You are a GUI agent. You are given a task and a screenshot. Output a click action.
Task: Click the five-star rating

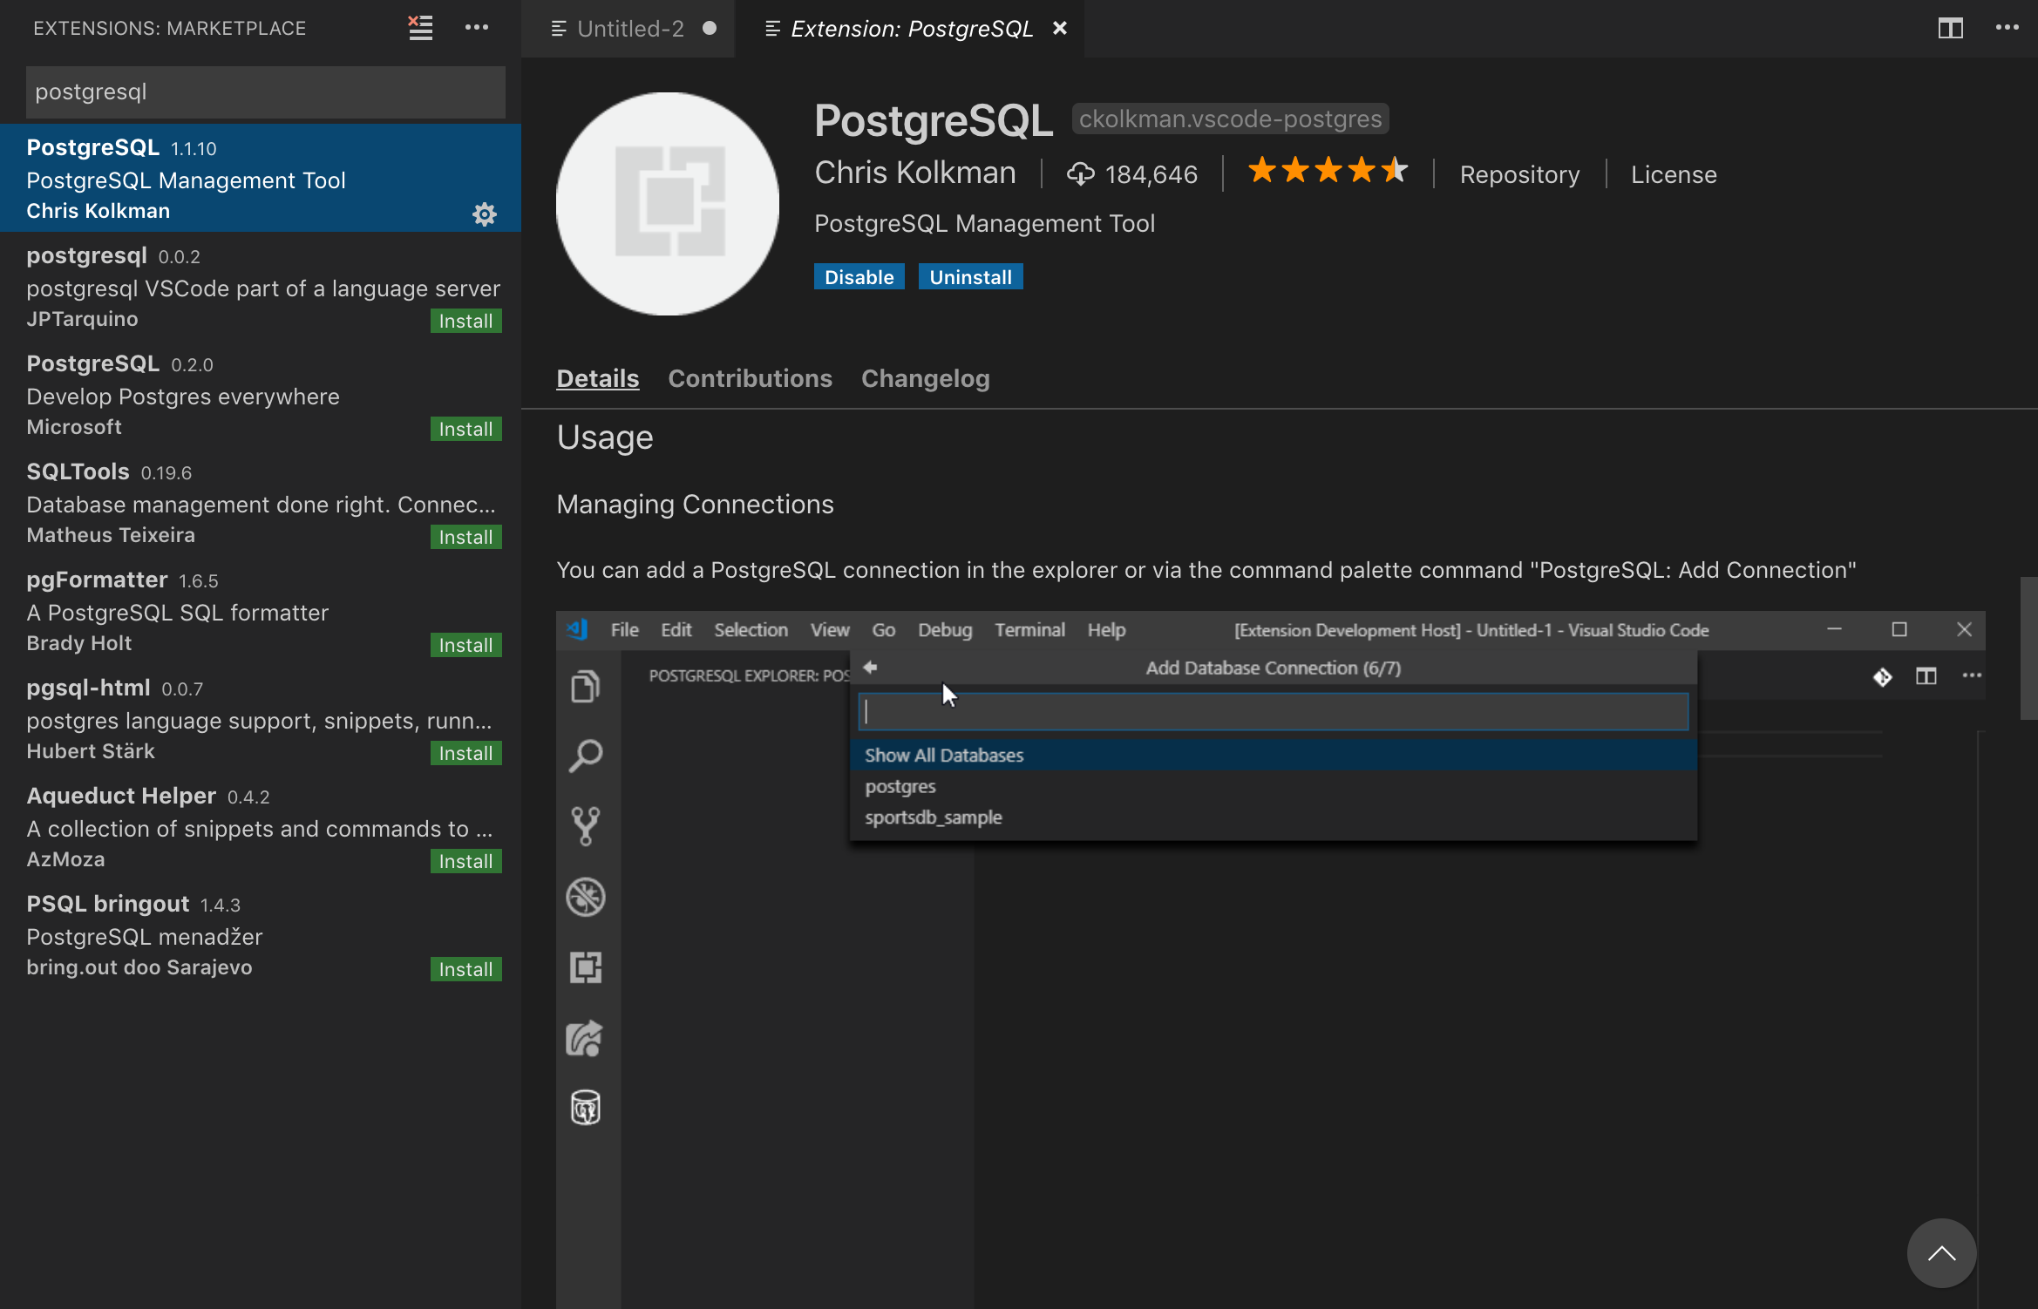1328,171
